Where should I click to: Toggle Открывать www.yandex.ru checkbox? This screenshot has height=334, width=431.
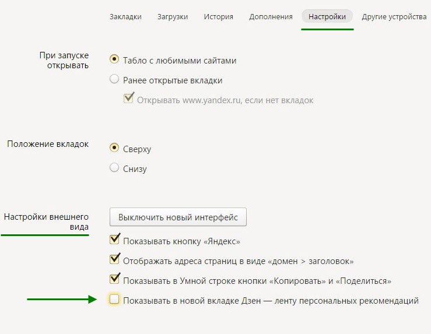click(129, 99)
